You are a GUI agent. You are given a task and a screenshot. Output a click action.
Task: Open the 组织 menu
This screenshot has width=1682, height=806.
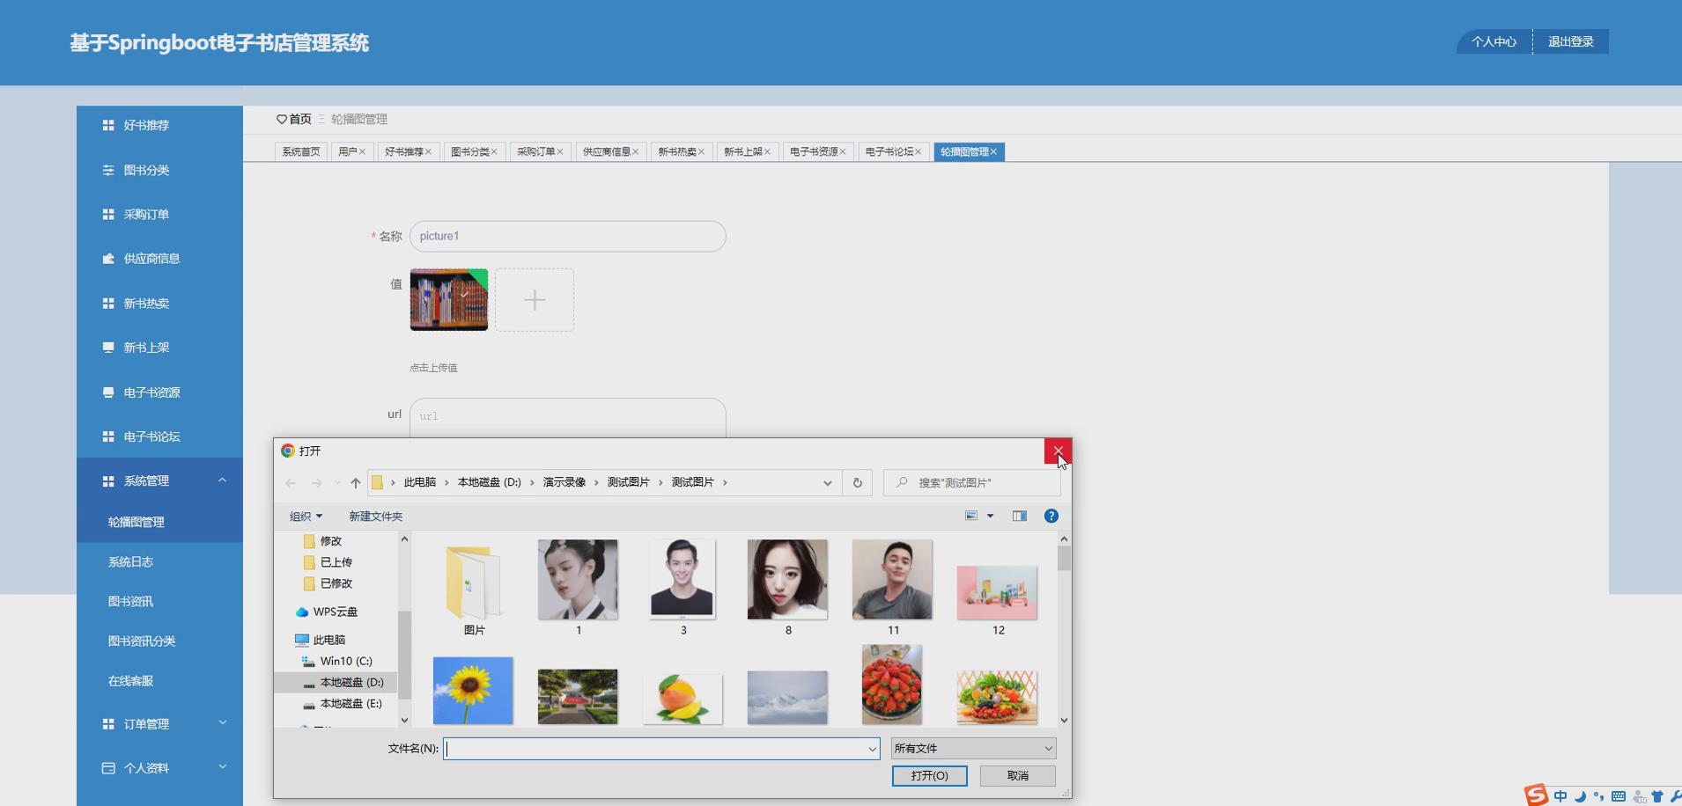pyautogui.click(x=306, y=517)
